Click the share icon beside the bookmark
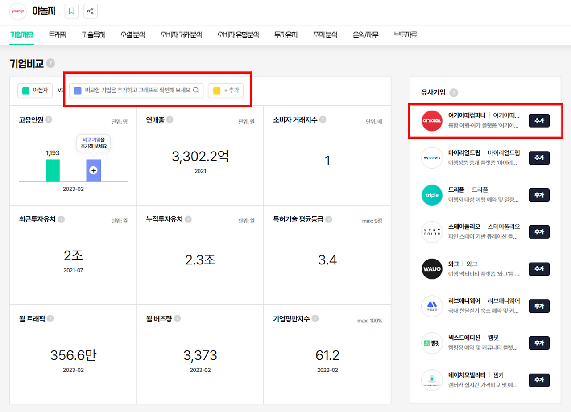This screenshot has width=571, height=412. 91,11
